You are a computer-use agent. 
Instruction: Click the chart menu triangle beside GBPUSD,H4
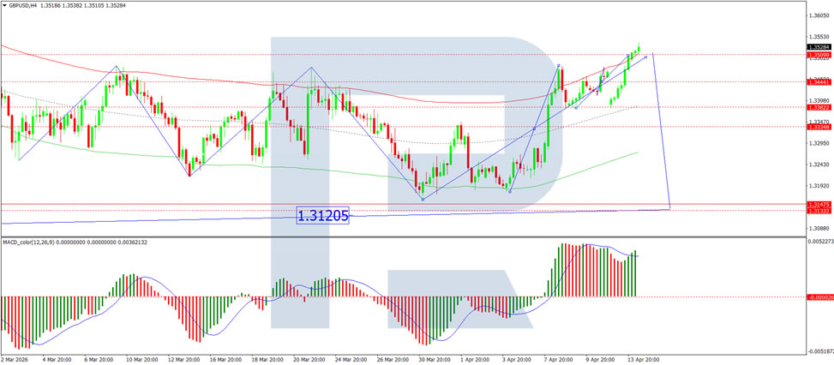coord(3,3)
